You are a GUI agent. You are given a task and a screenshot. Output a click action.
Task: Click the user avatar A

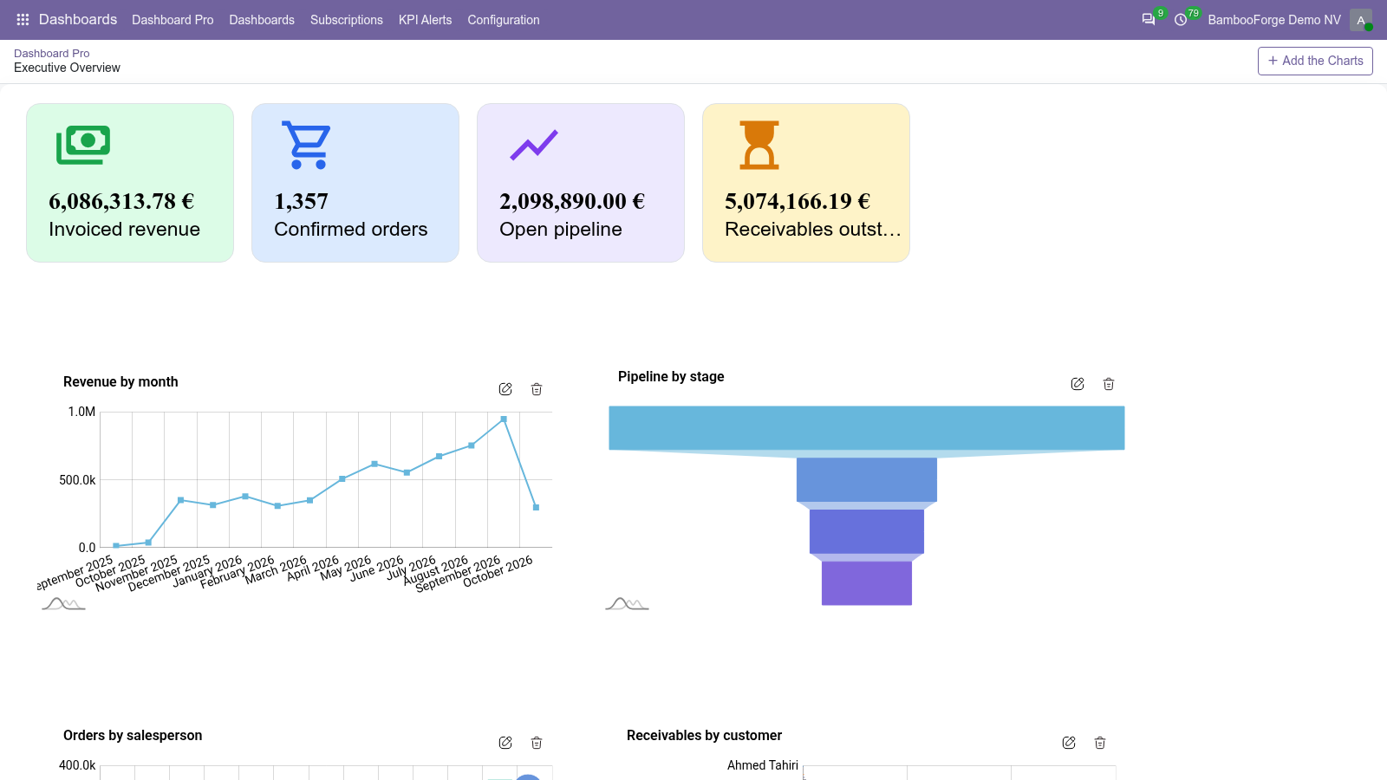pyautogui.click(x=1361, y=20)
